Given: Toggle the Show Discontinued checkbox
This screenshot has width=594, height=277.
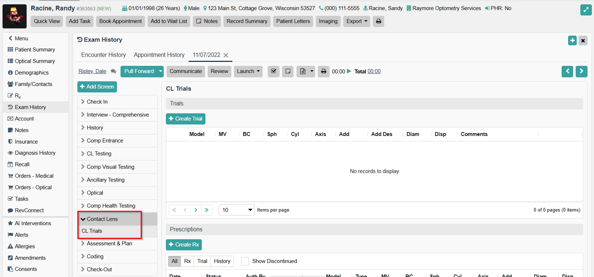Looking at the screenshot, I should point(245,261).
